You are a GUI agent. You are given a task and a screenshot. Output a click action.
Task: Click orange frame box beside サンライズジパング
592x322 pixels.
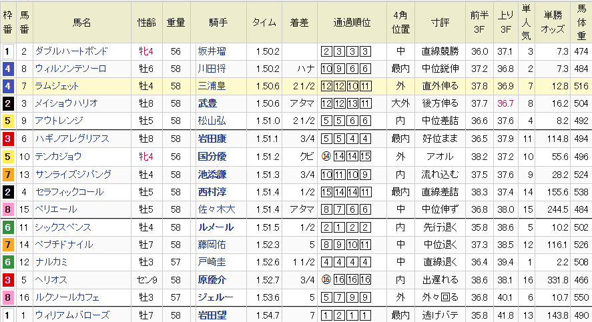[7, 174]
